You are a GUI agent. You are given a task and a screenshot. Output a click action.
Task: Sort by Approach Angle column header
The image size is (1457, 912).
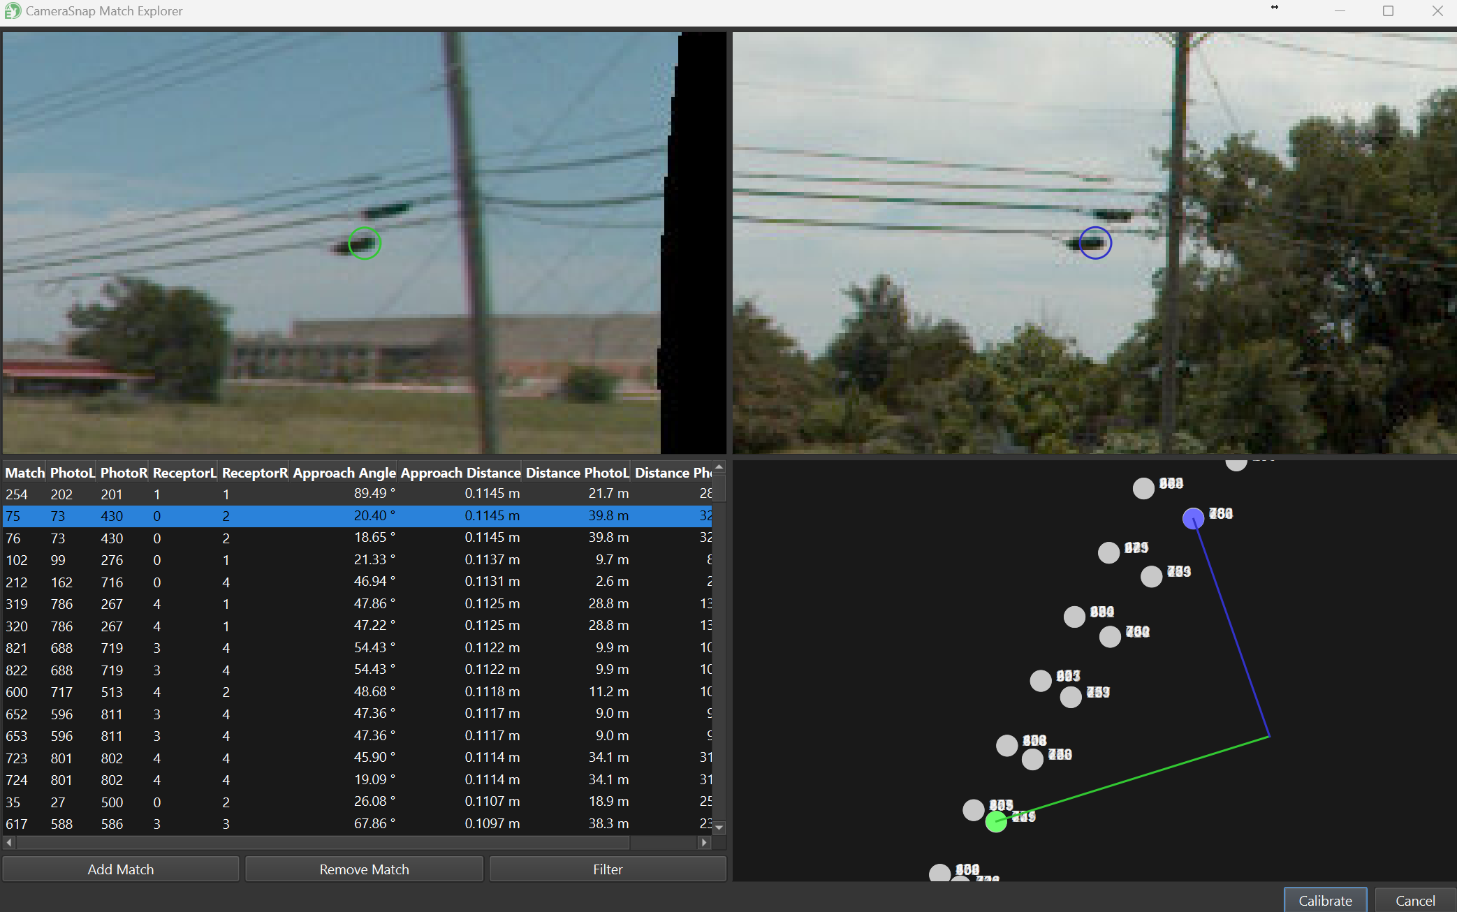344,473
